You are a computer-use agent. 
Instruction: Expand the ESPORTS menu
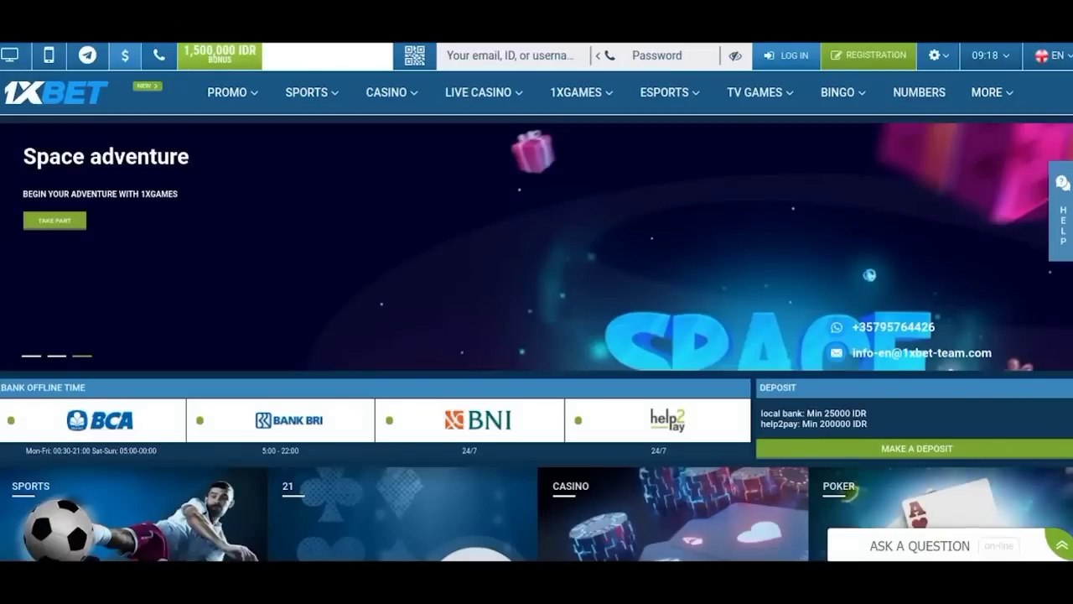click(x=670, y=92)
